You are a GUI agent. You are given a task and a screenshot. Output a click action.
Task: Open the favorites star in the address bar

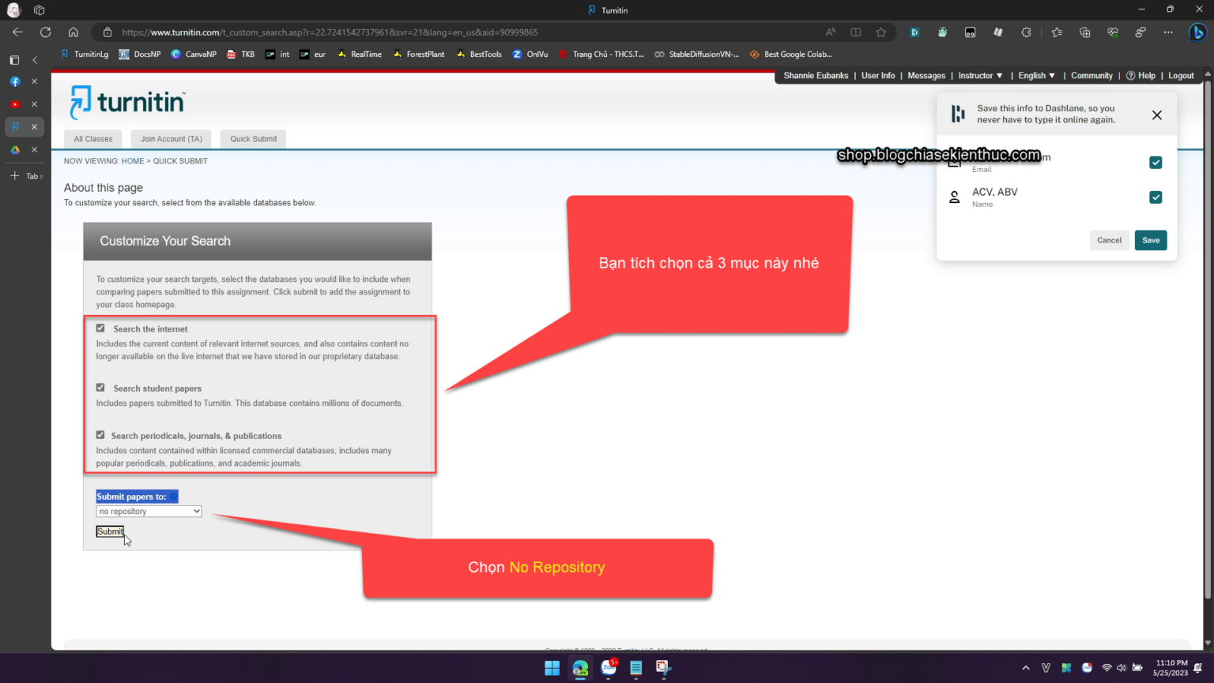coord(880,32)
